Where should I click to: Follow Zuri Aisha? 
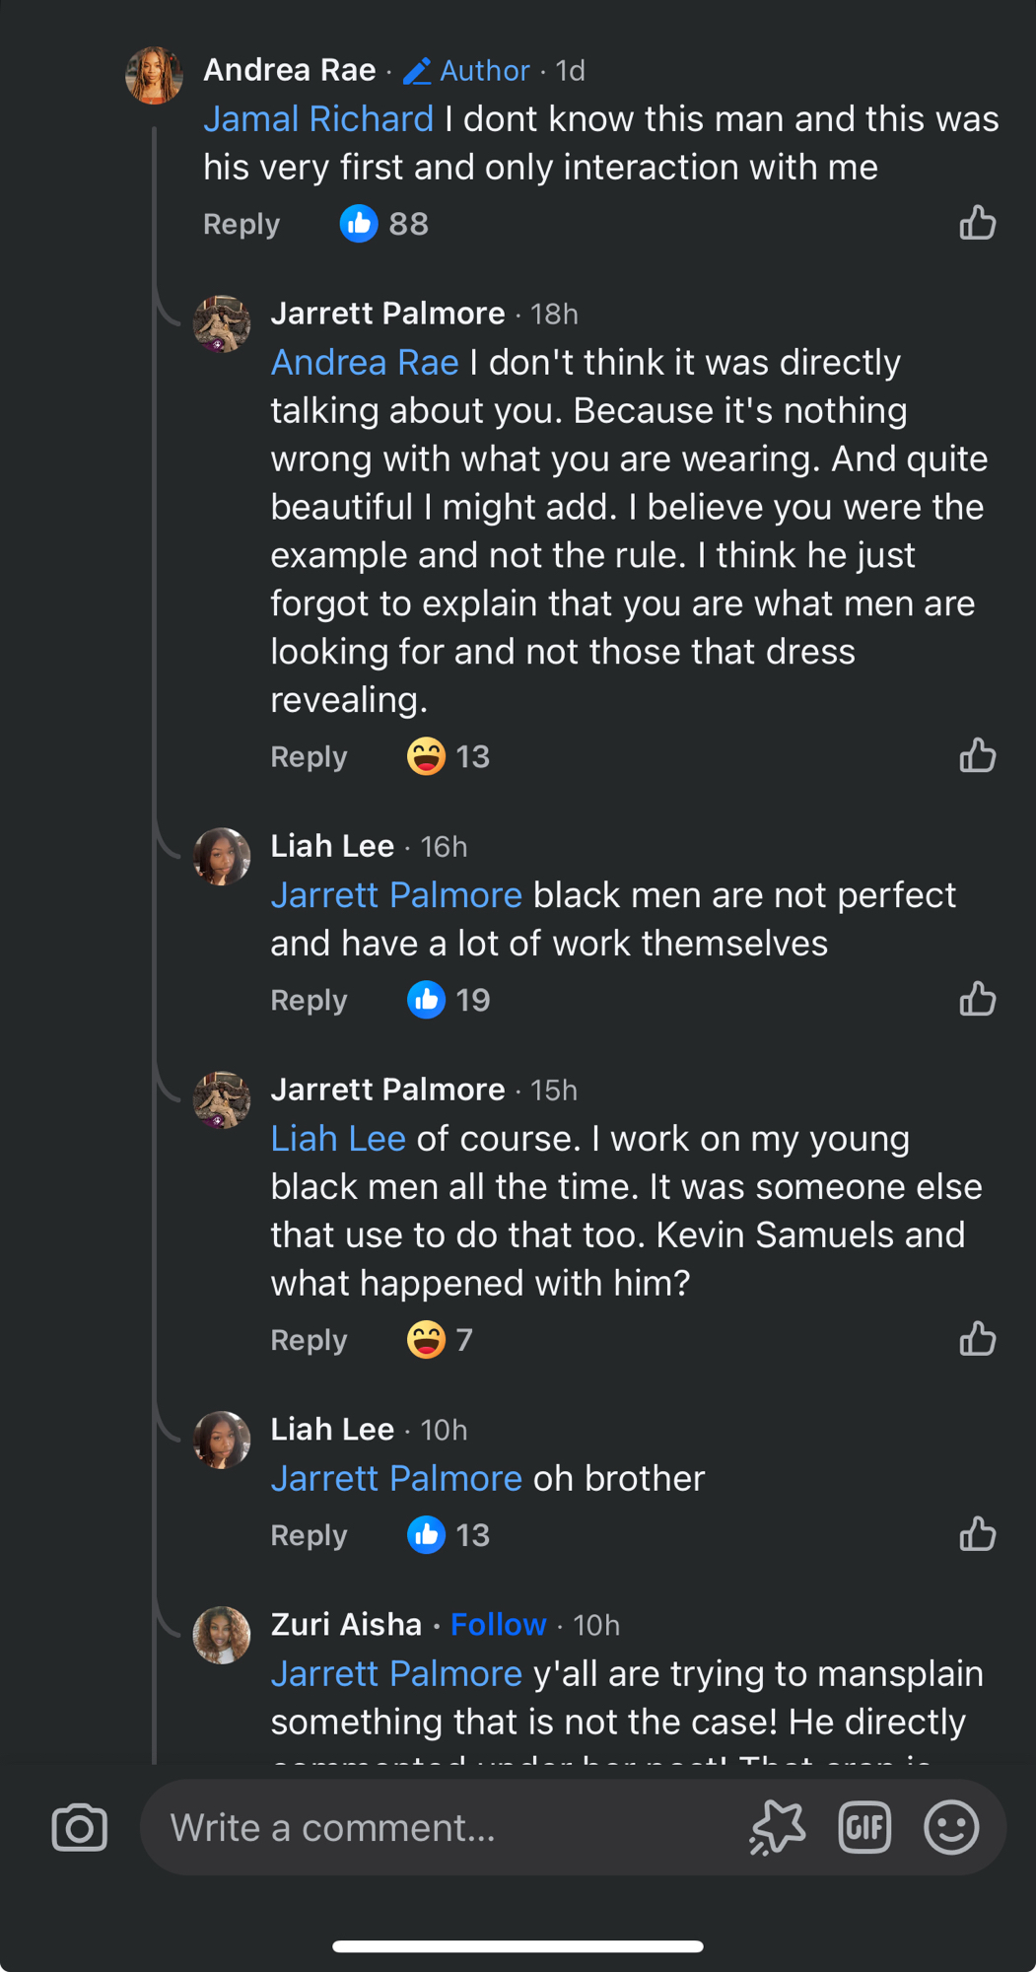pyautogui.click(x=498, y=1624)
